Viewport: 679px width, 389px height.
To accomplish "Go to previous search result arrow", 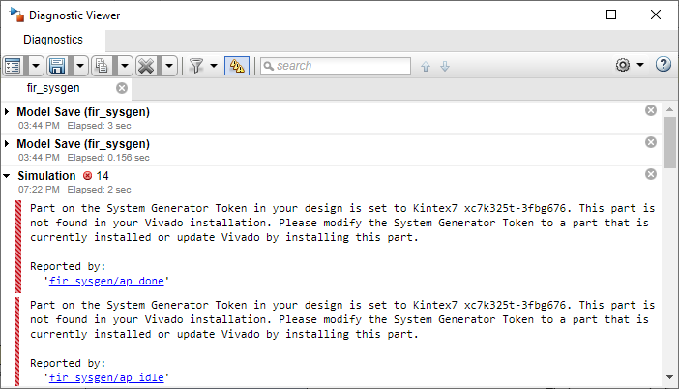I will [426, 66].
